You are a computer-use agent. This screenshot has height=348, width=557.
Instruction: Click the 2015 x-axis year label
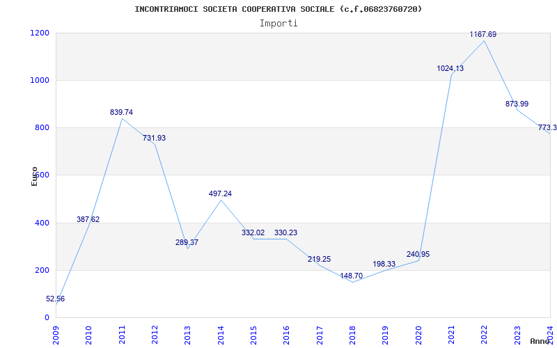point(253,335)
